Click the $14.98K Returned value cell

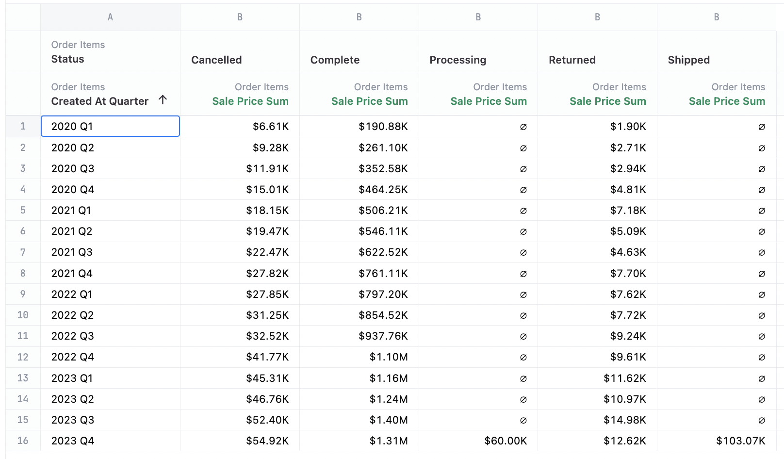point(624,420)
